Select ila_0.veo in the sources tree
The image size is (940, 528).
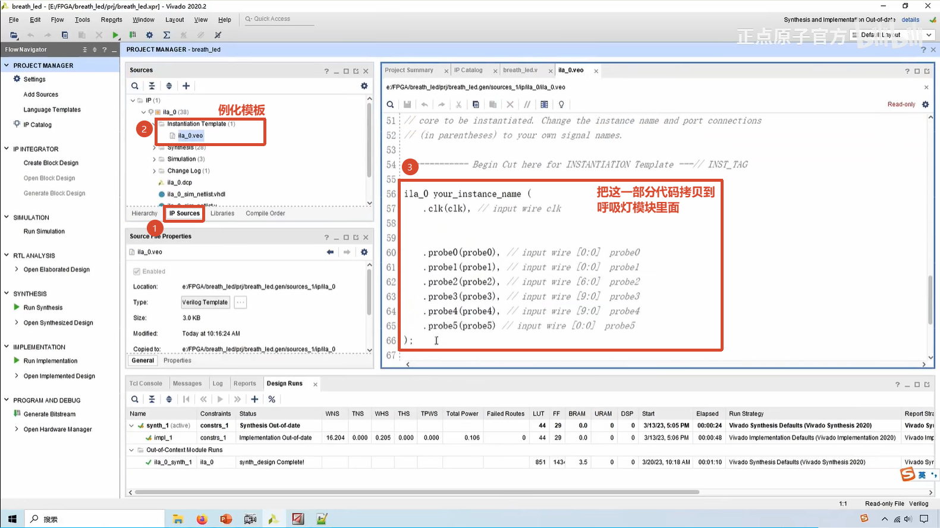point(190,135)
